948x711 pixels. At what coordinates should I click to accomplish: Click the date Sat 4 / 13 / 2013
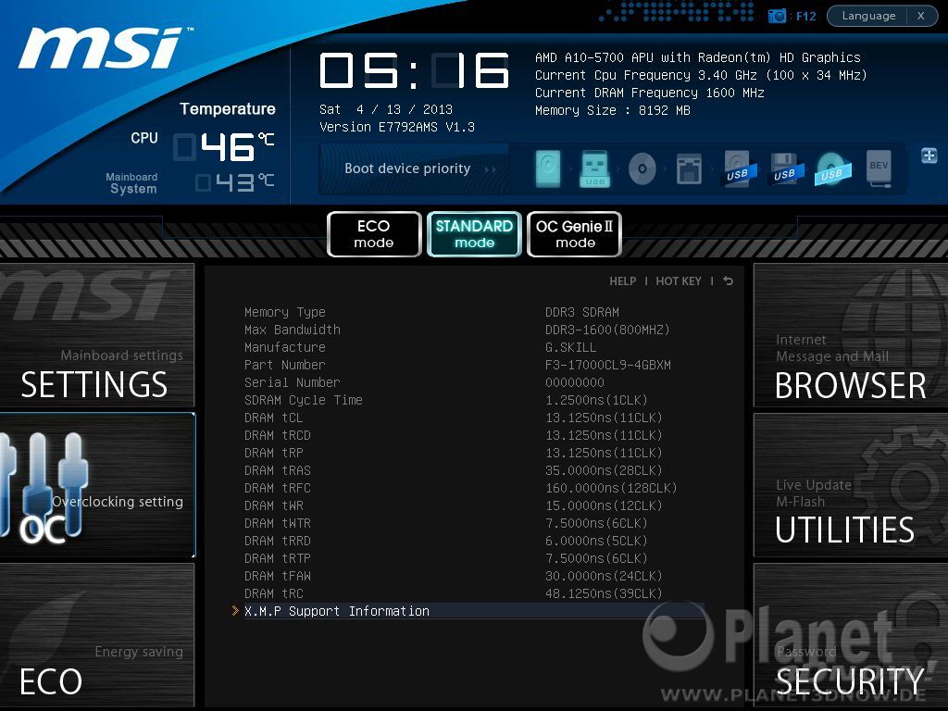[386, 109]
